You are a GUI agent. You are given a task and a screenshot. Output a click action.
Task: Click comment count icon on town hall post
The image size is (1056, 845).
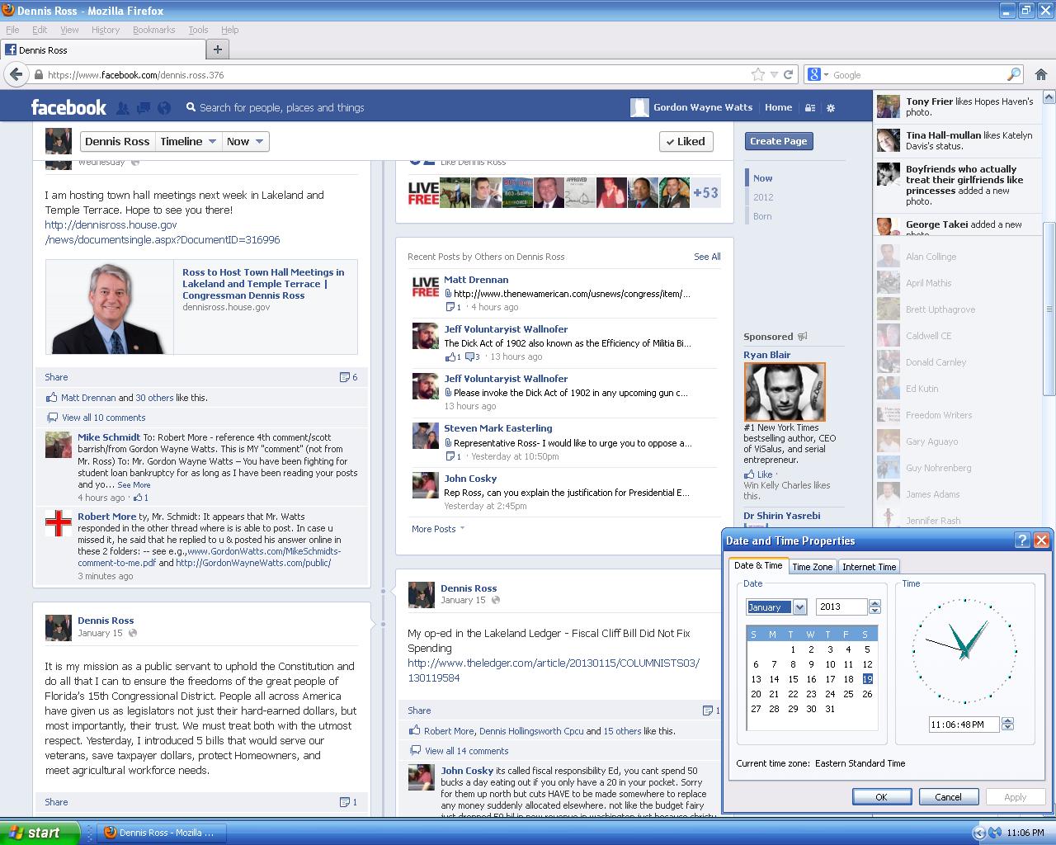point(345,377)
